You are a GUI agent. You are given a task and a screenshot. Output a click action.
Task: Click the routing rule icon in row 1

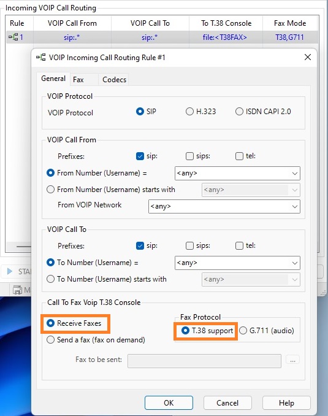point(13,37)
